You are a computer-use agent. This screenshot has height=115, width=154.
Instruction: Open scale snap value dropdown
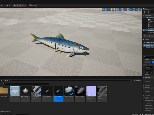tap(132, 10)
